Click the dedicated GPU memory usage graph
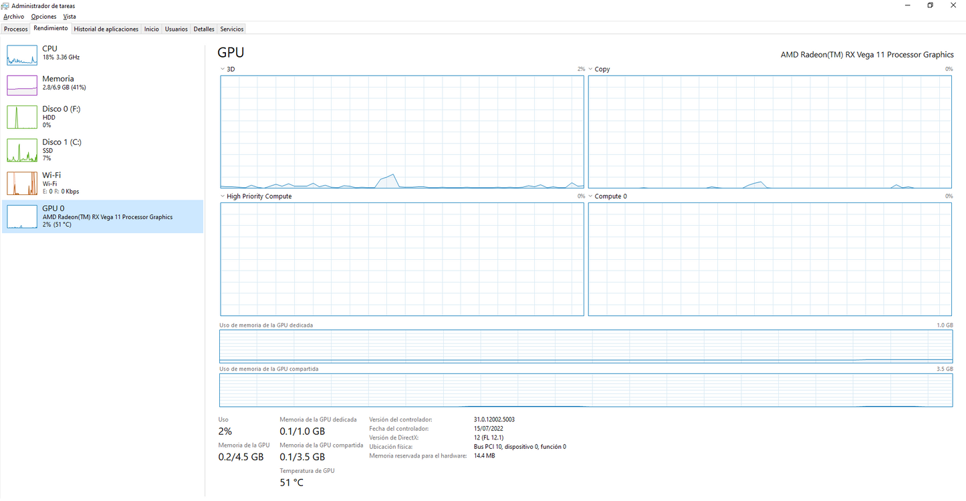The height and width of the screenshot is (501, 966). pos(586,346)
